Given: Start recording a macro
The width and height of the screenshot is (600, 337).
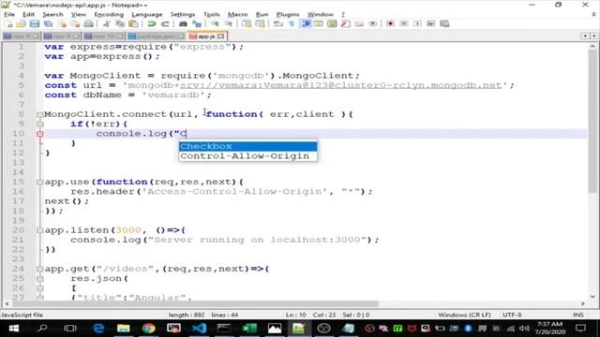Looking at the screenshot, I should pos(390,24).
